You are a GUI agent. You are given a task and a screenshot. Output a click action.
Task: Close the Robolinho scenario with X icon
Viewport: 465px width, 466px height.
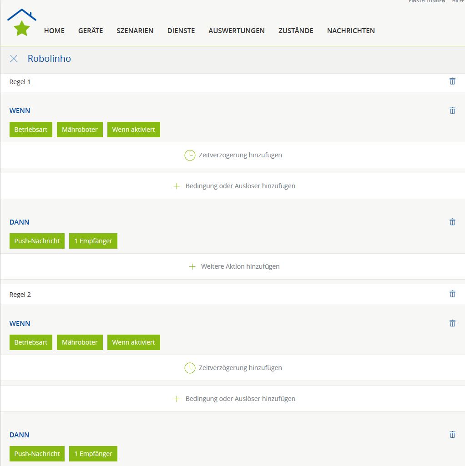(x=14, y=59)
